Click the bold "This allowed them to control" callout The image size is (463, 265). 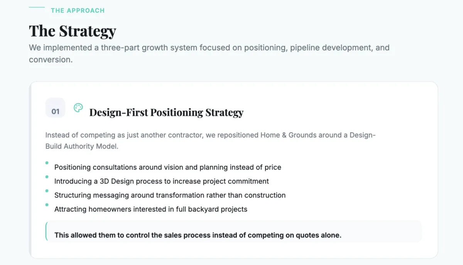(x=198, y=235)
